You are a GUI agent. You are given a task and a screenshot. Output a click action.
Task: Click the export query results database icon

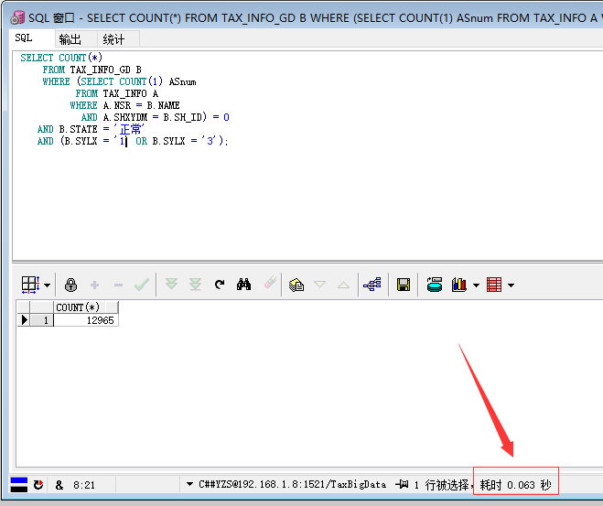(435, 285)
